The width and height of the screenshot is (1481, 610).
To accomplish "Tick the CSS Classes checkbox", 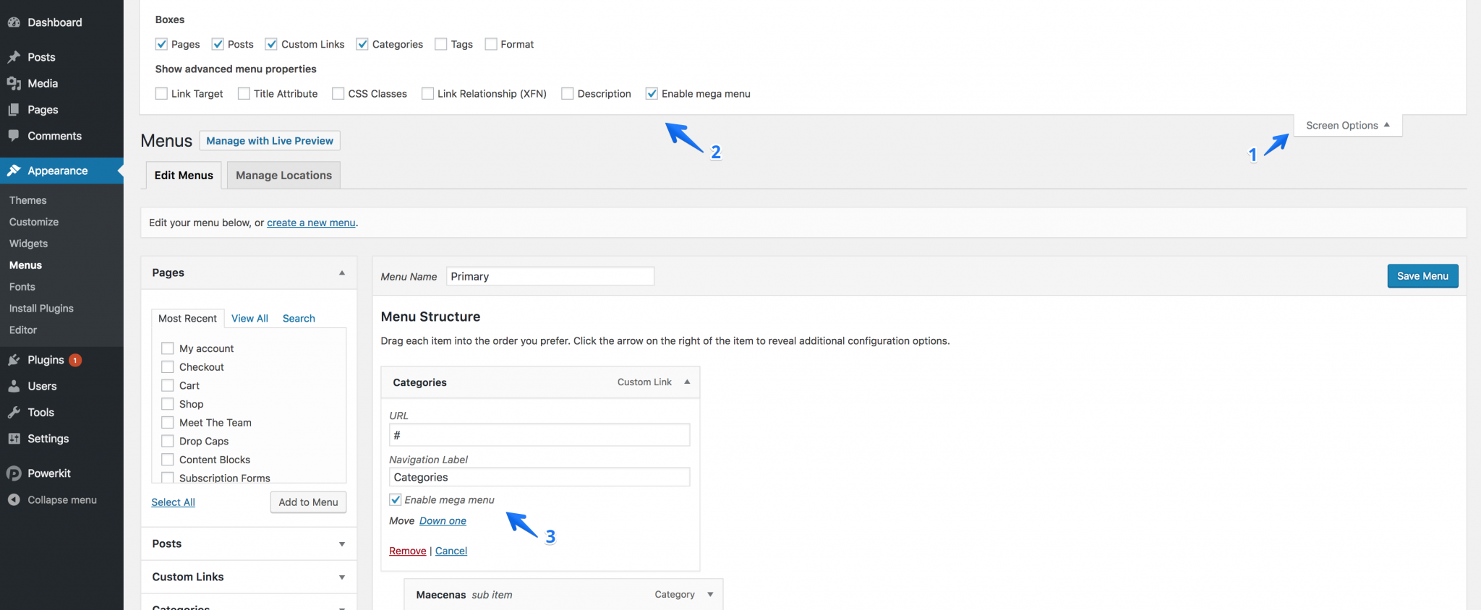I will pos(338,94).
